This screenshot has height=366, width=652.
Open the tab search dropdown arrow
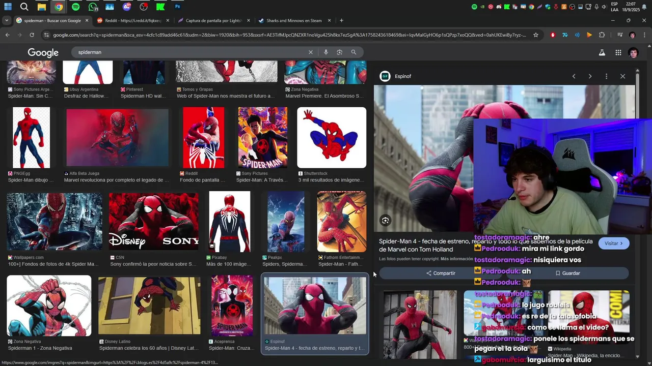(x=7, y=20)
